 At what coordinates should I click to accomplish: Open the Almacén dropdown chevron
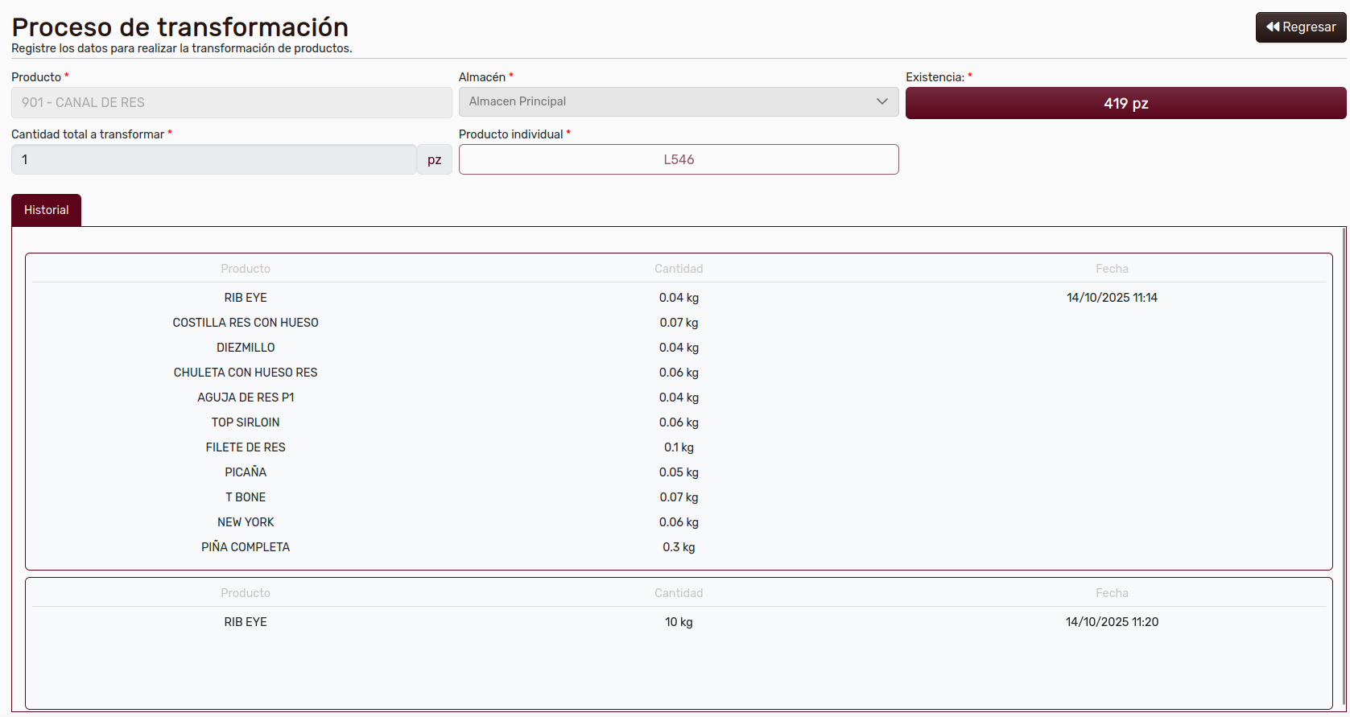pos(881,102)
